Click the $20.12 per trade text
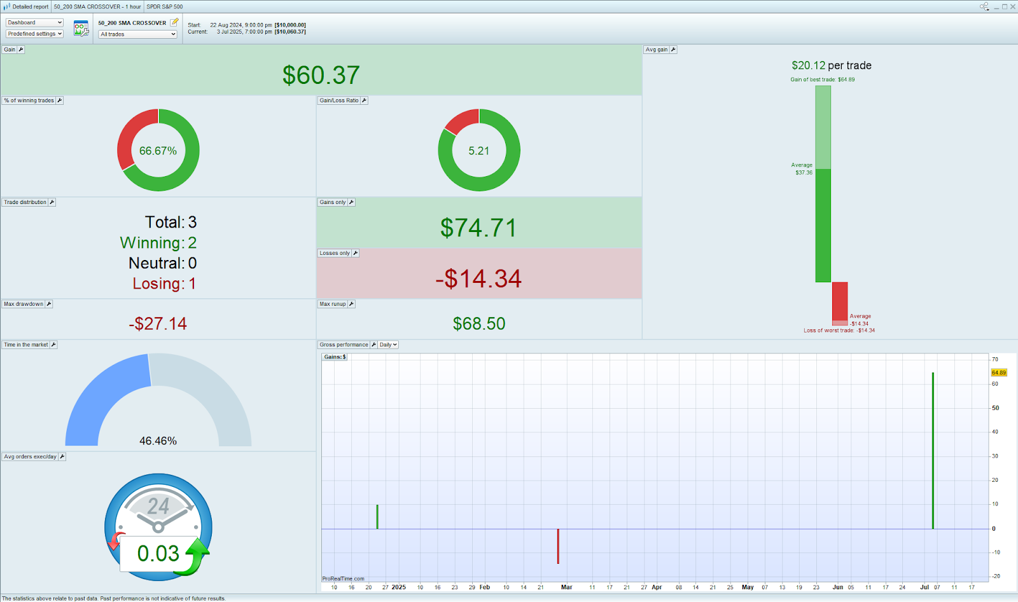1018x602 pixels. pos(832,65)
